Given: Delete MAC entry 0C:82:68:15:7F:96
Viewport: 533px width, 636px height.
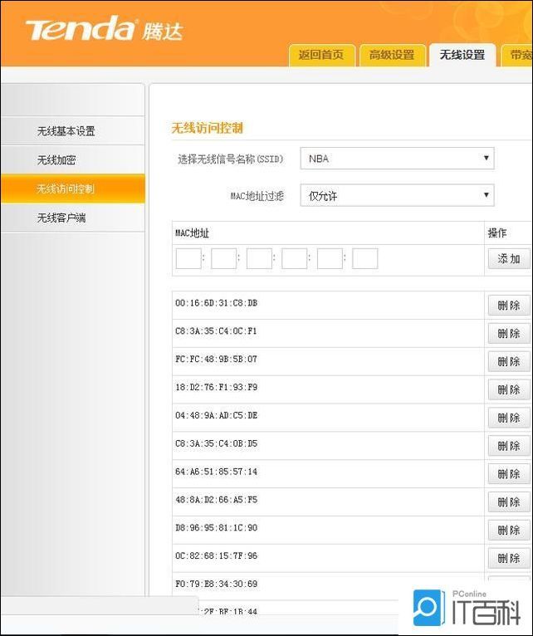Looking at the screenshot, I should tap(509, 558).
